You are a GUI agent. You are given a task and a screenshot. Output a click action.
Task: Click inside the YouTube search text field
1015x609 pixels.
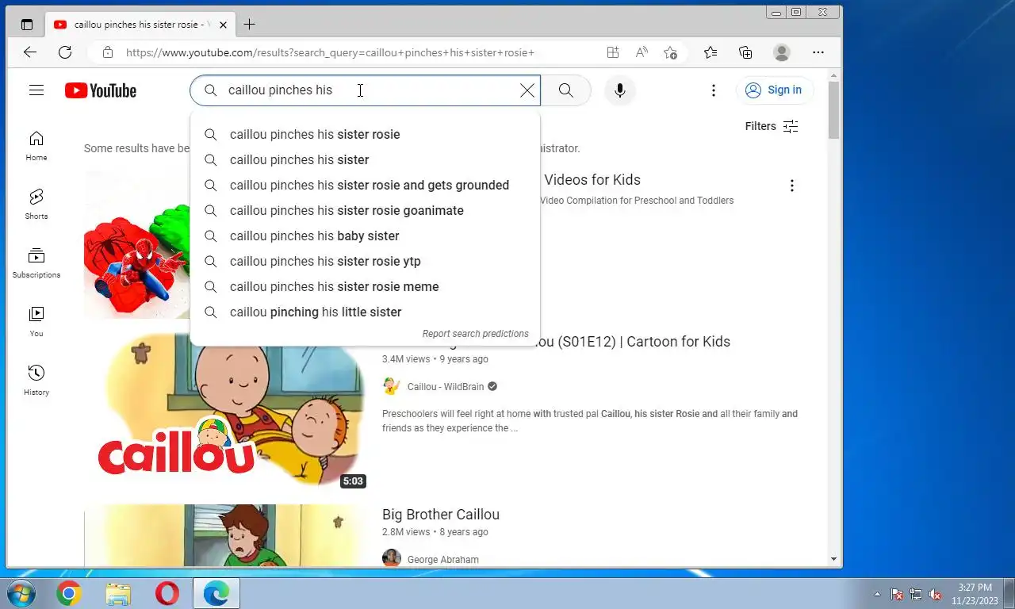(x=365, y=90)
